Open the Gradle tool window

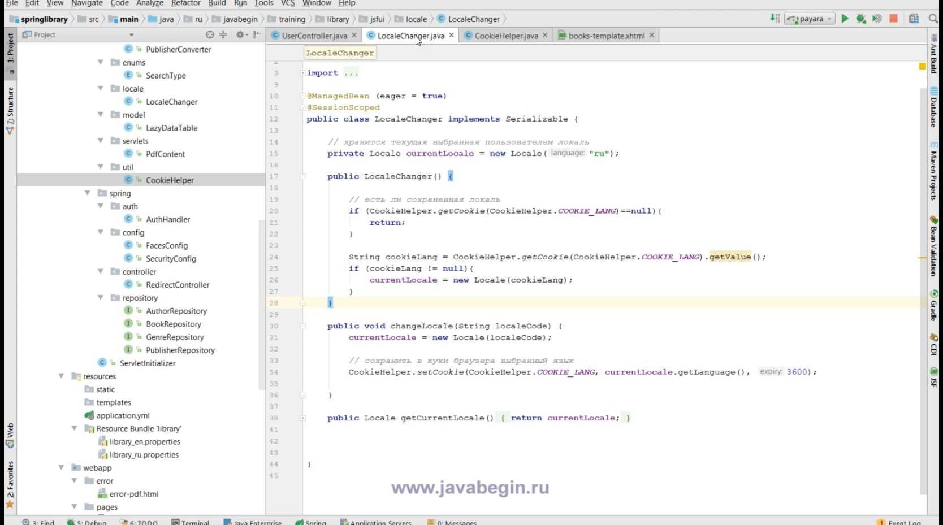(934, 305)
